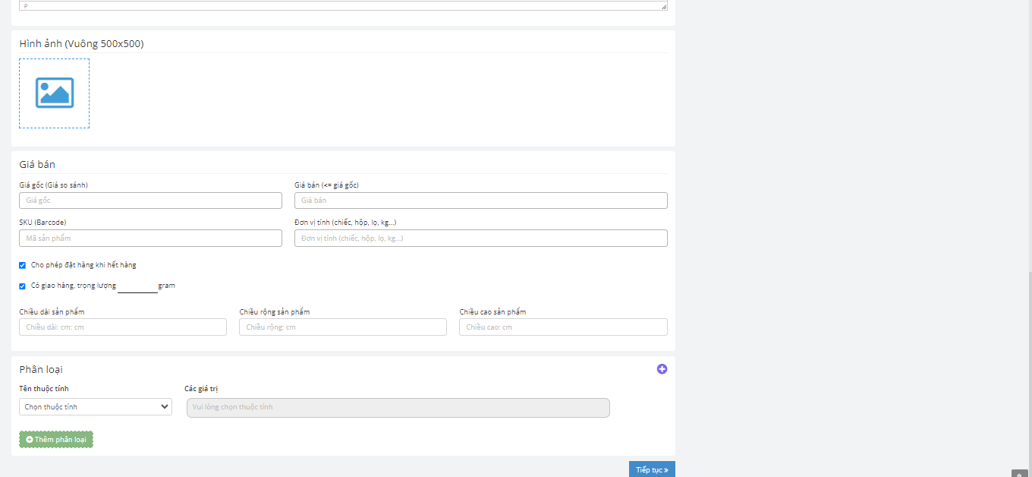Focus the 'Chiều dài sản phẩm' field

click(x=123, y=327)
